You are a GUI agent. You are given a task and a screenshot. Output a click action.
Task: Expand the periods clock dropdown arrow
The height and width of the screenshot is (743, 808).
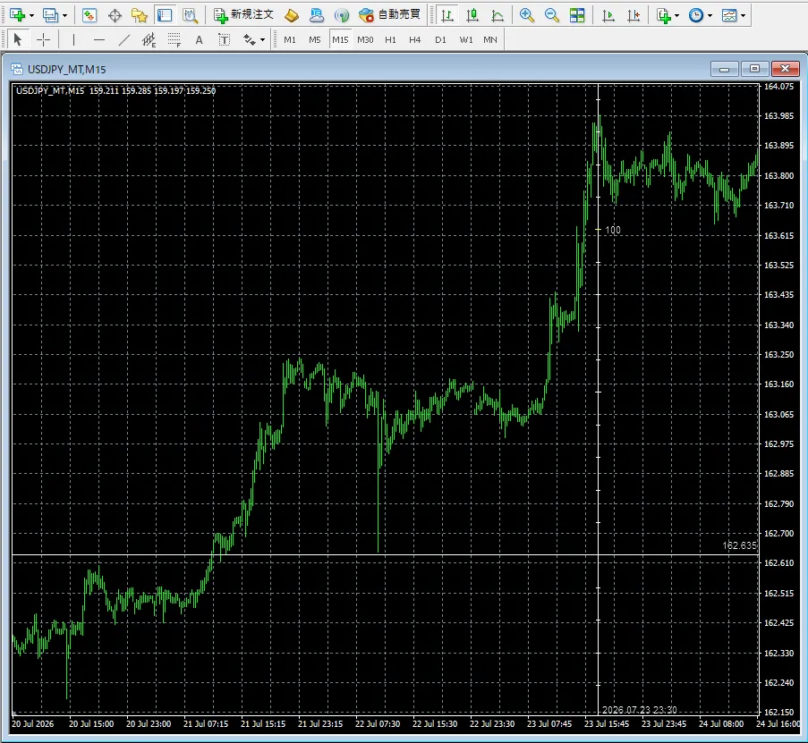(x=710, y=15)
